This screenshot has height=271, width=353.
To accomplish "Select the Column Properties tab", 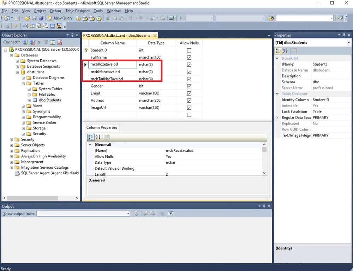I will pyautogui.click(x=102, y=127).
